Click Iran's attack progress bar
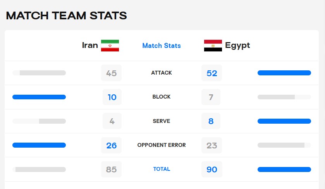The width and height of the screenshot is (325, 189). (x=39, y=73)
